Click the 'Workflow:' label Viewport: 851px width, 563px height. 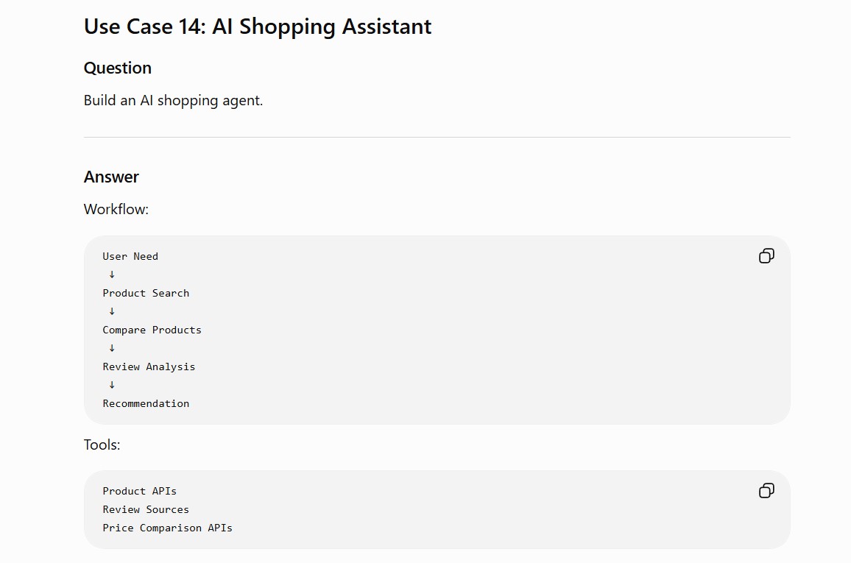(x=116, y=209)
